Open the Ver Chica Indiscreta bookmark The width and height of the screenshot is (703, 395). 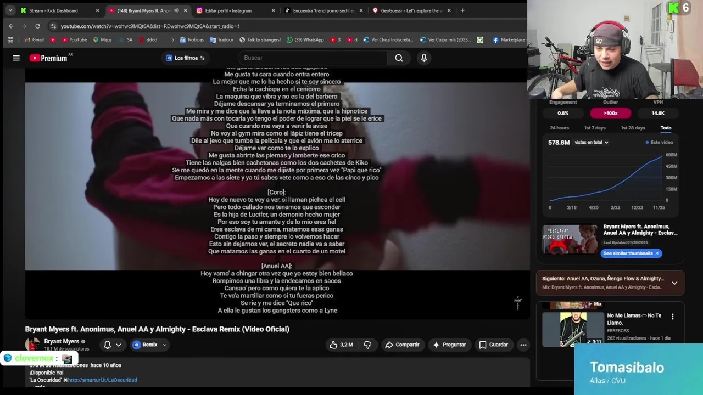[388, 39]
